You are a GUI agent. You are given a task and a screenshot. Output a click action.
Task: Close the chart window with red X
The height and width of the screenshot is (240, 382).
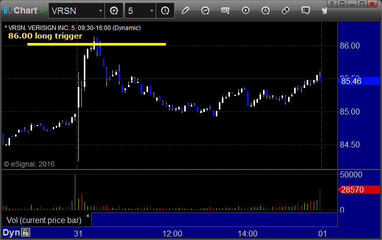tap(372, 3)
